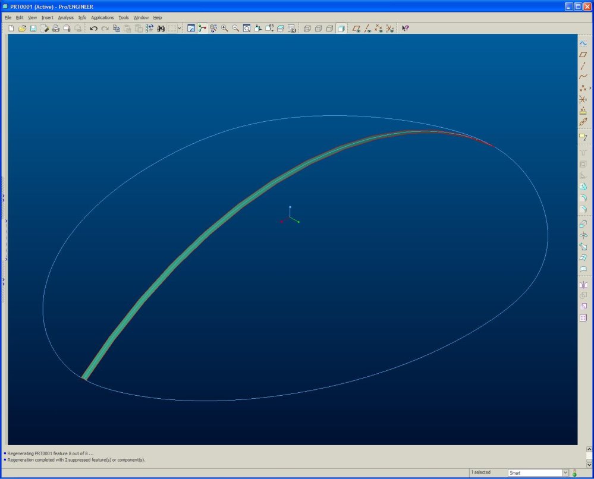Image resolution: width=594 pixels, height=479 pixels.
Task: Toggle datum axes display
Action: (x=367, y=29)
